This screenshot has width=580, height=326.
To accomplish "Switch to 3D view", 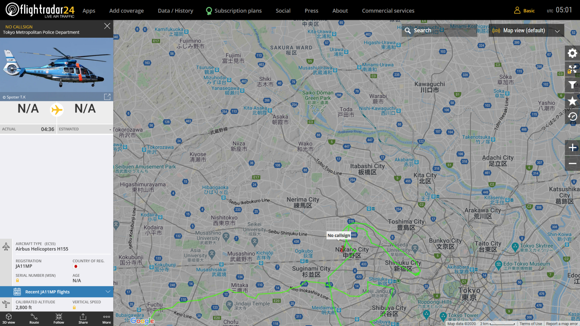I will click(9, 319).
